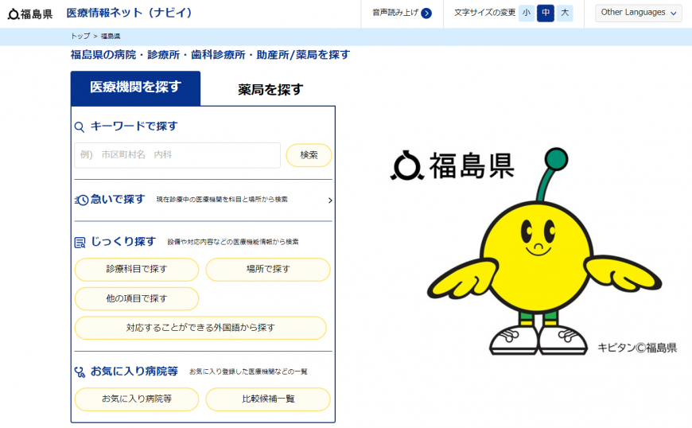Screen dimensions: 692x428
Task: Open the お気に入り病院等 button
Action: (x=137, y=399)
